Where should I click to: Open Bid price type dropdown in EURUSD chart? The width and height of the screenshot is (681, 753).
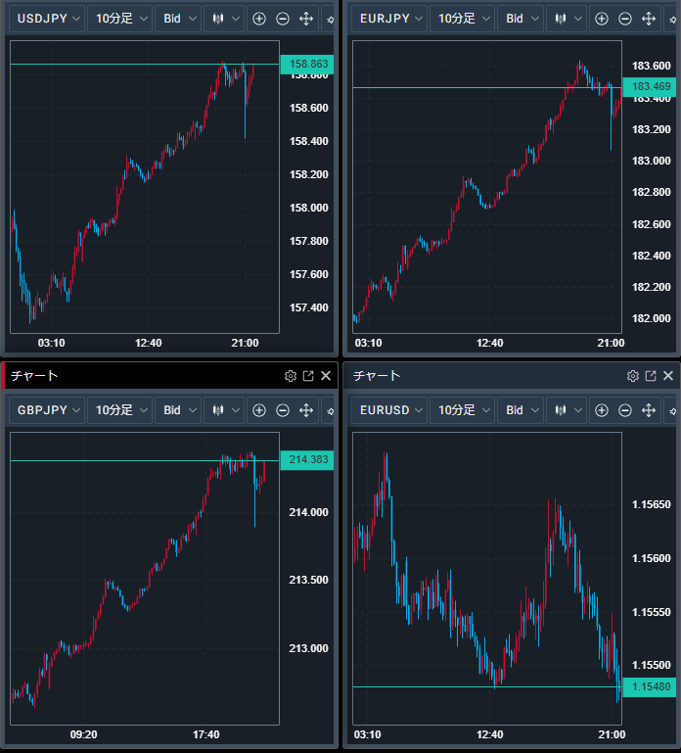pyautogui.click(x=521, y=410)
